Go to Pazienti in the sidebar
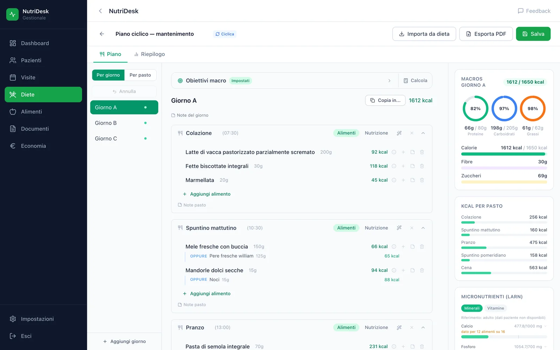 (x=43, y=60)
